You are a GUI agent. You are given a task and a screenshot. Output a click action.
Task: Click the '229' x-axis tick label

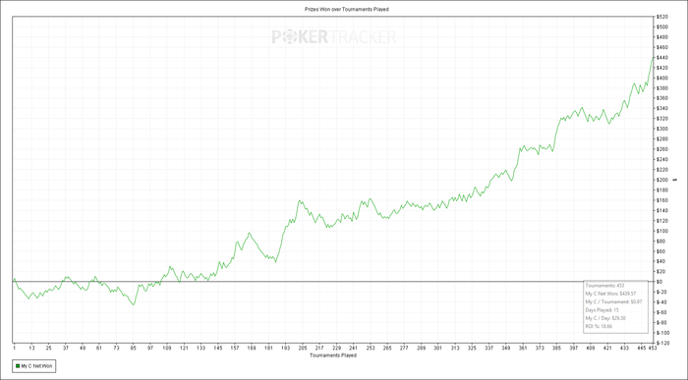(x=336, y=348)
